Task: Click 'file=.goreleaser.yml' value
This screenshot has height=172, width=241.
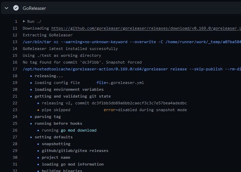Action: tap(120, 83)
